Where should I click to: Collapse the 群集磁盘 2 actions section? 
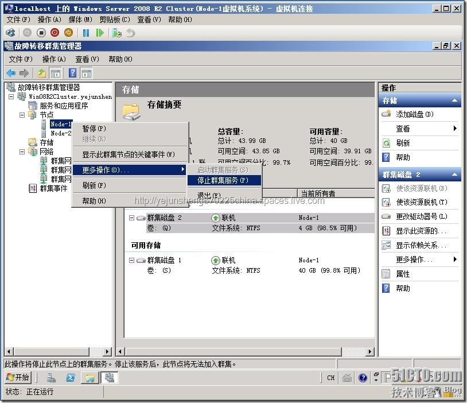pos(454,175)
